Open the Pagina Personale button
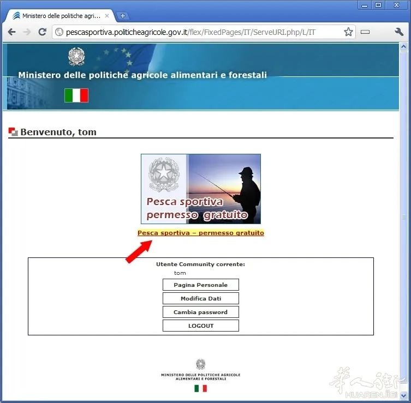Screen dimensions: 411x403 pyautogui.click(x=201, y=285)
